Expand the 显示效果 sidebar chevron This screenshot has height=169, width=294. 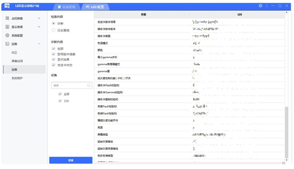(x=39, y=27)
